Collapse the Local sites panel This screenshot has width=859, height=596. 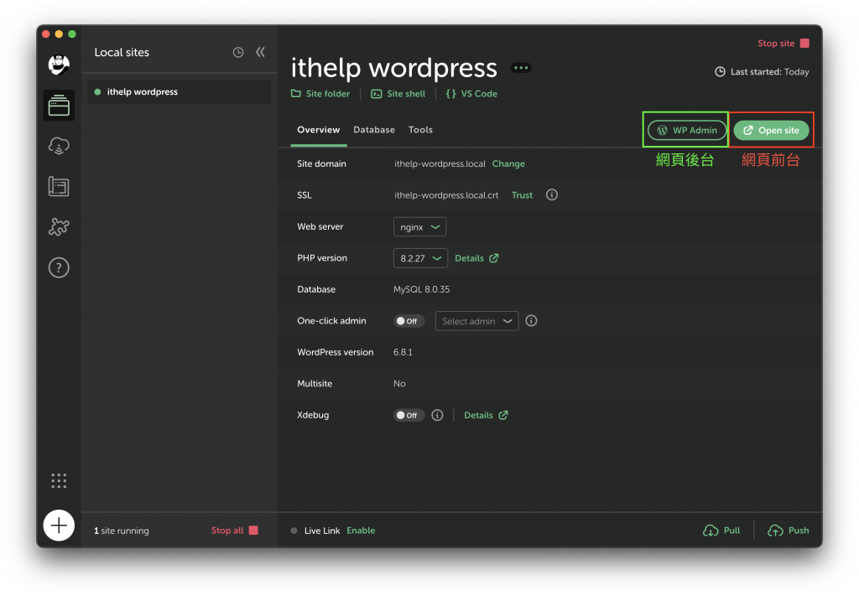pos(260,52)
